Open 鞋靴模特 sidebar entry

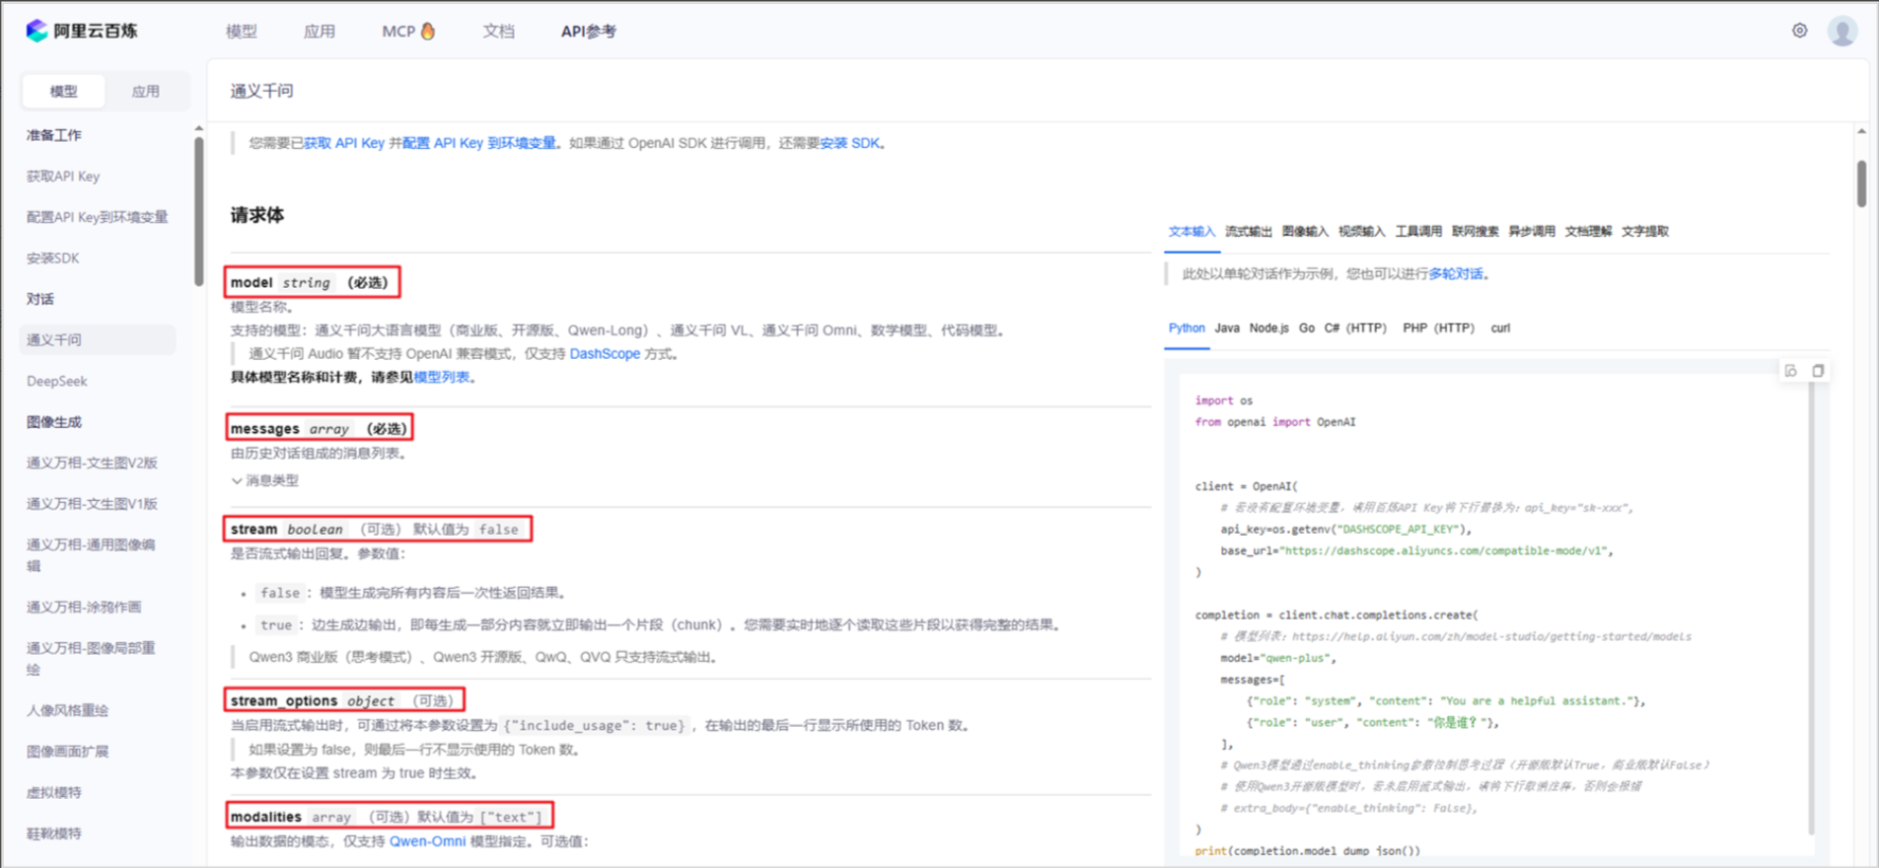pyautogui.click(x=53, y=833)
